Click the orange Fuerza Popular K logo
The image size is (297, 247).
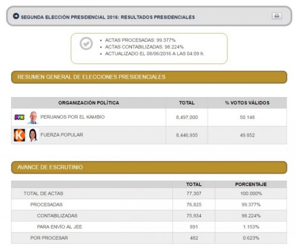[x=19, y=135]
